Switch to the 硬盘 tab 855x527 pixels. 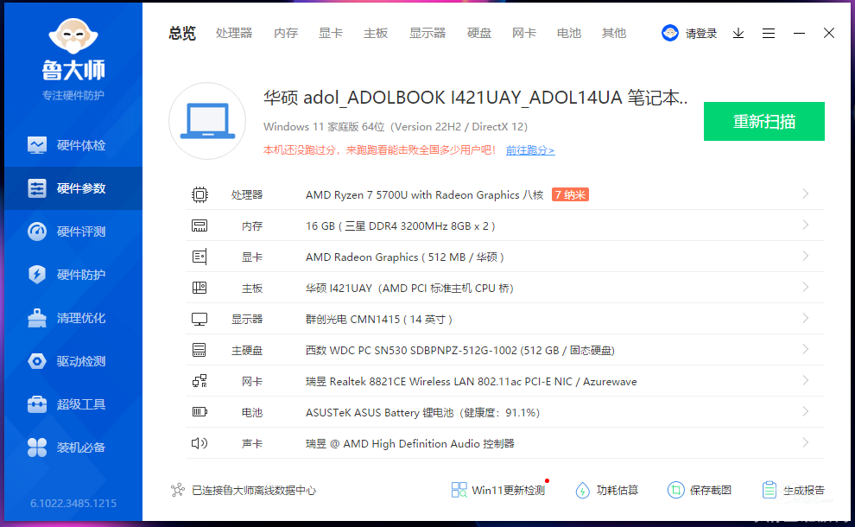(x=479, y=34)
